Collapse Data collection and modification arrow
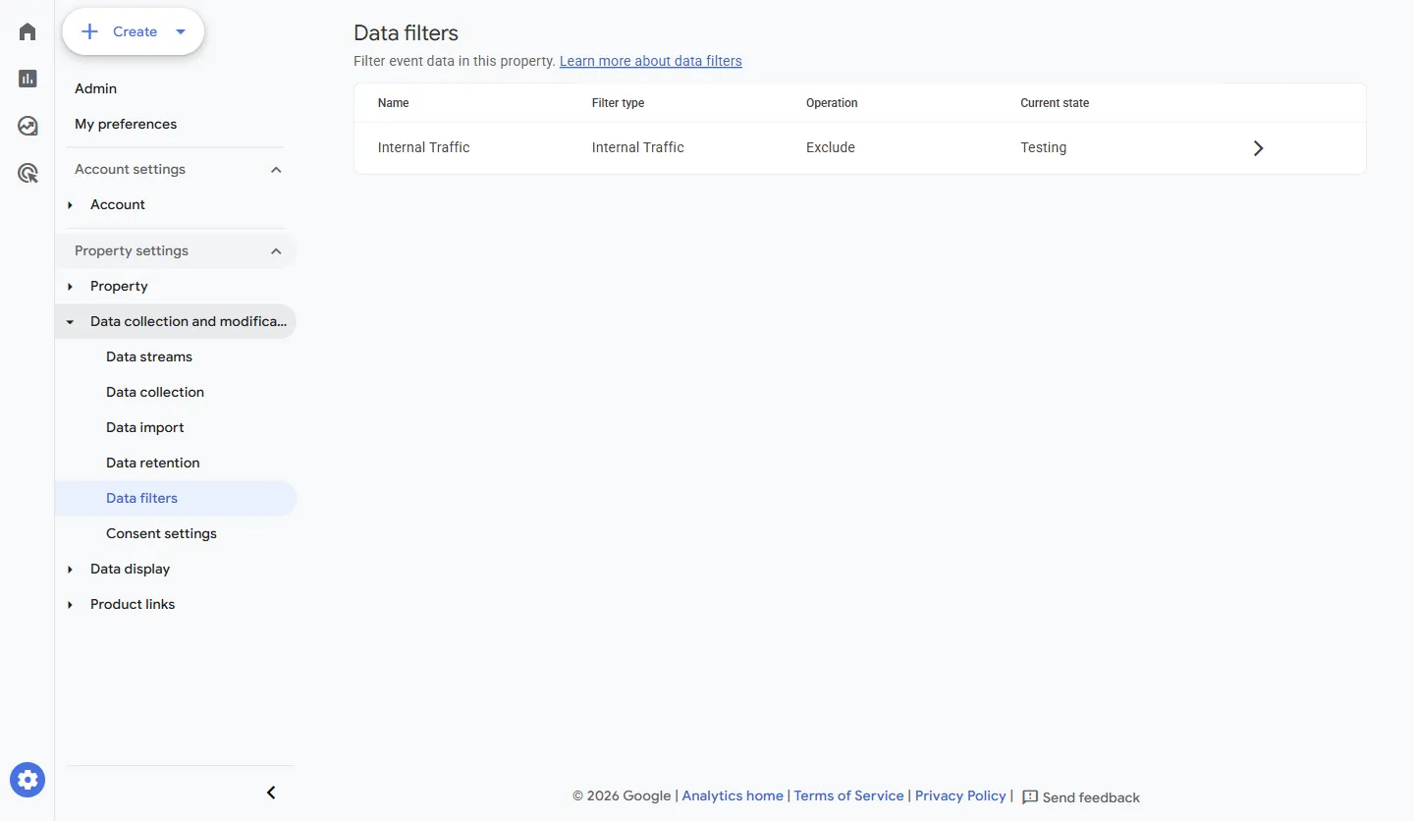Viewport: 1414px width, 821px height. (70, 322)
